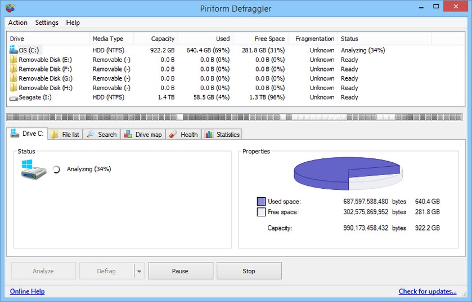Click the 922.2 GB capacity cell in drive list

pyautogui.click(x=163, y=50)
